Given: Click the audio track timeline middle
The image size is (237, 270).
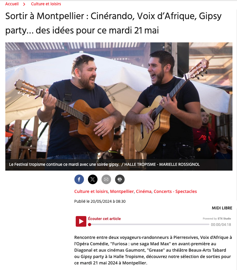Looking at the screenshot, I should pos(149,225).
